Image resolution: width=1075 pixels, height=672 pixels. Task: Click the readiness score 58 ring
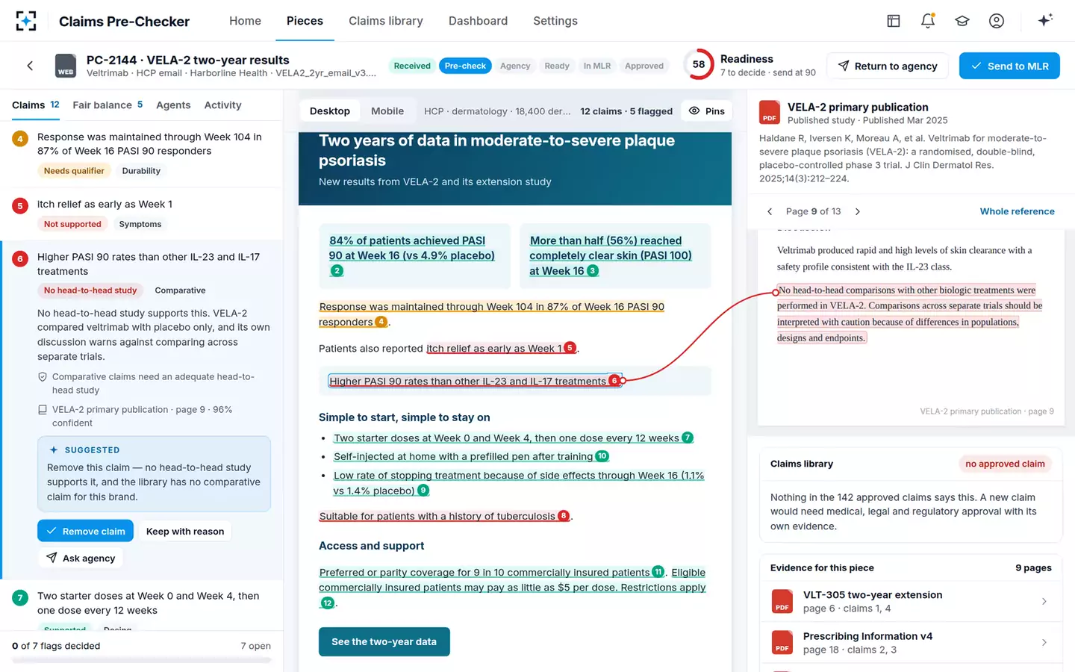[x=699, y=65]
